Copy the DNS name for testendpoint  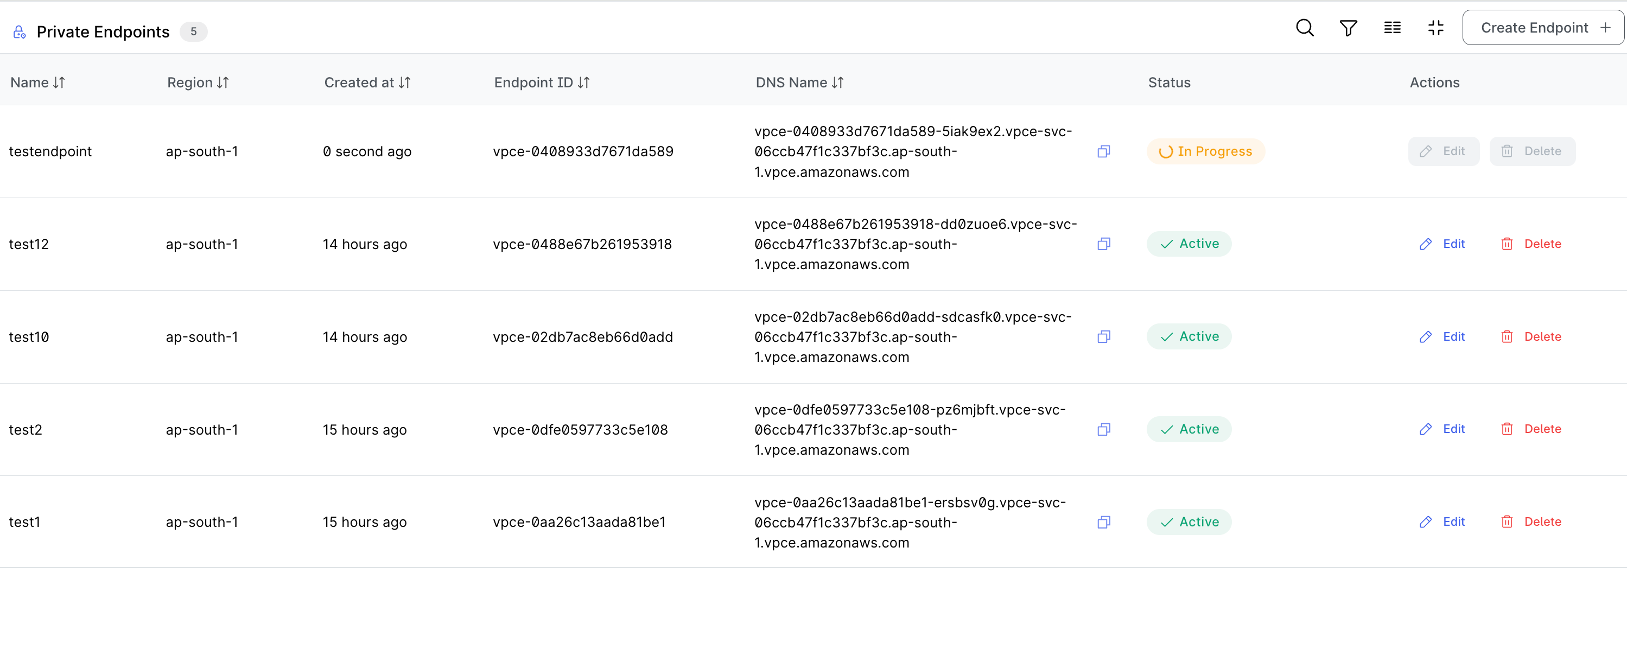(x=1103, y=151)
